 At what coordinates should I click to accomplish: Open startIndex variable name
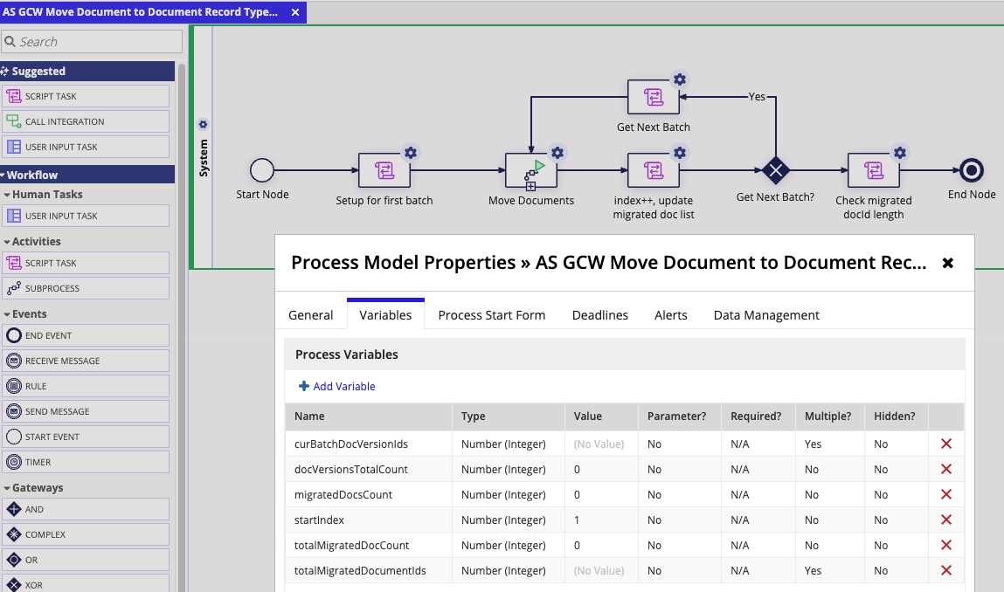coord(319,520)
